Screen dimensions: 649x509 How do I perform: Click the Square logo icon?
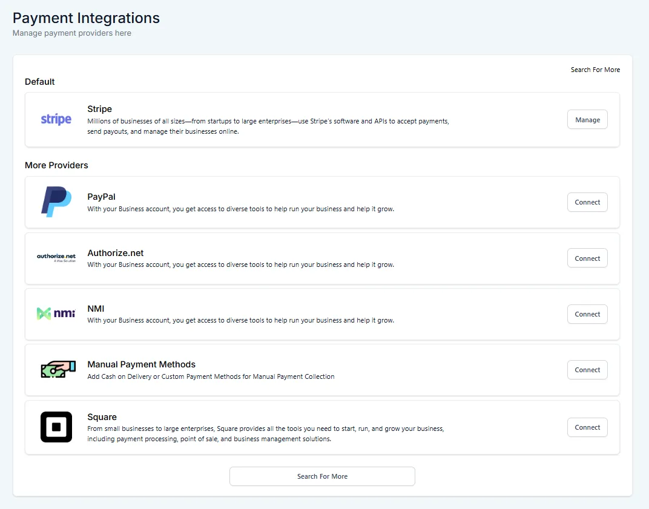(56, 427)
